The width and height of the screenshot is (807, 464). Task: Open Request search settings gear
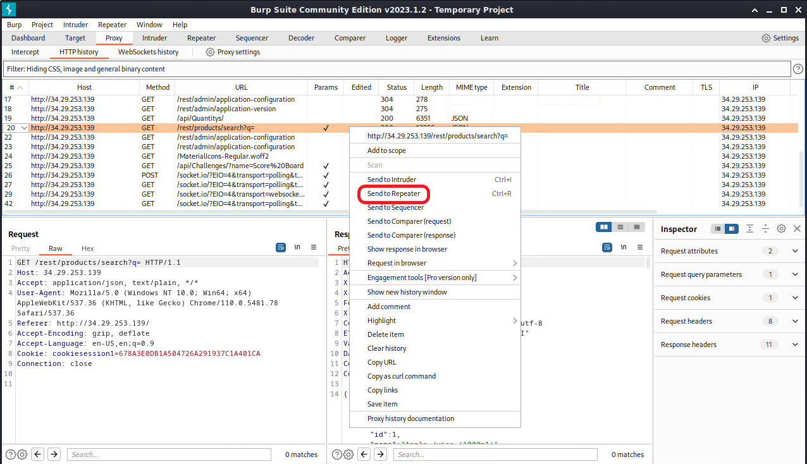tap(22, 455)
